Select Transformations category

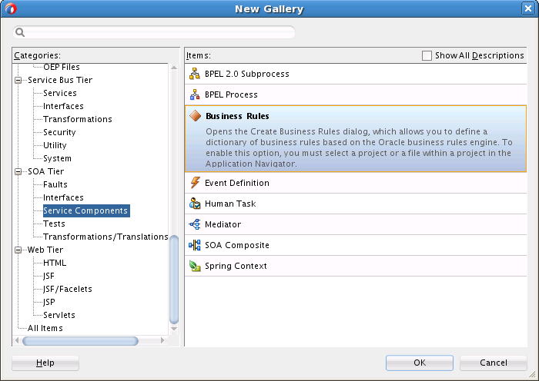[x=78, y=119]
